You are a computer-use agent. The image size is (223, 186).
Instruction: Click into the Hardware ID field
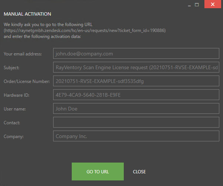pyautogui.click(x=136, y=94)
